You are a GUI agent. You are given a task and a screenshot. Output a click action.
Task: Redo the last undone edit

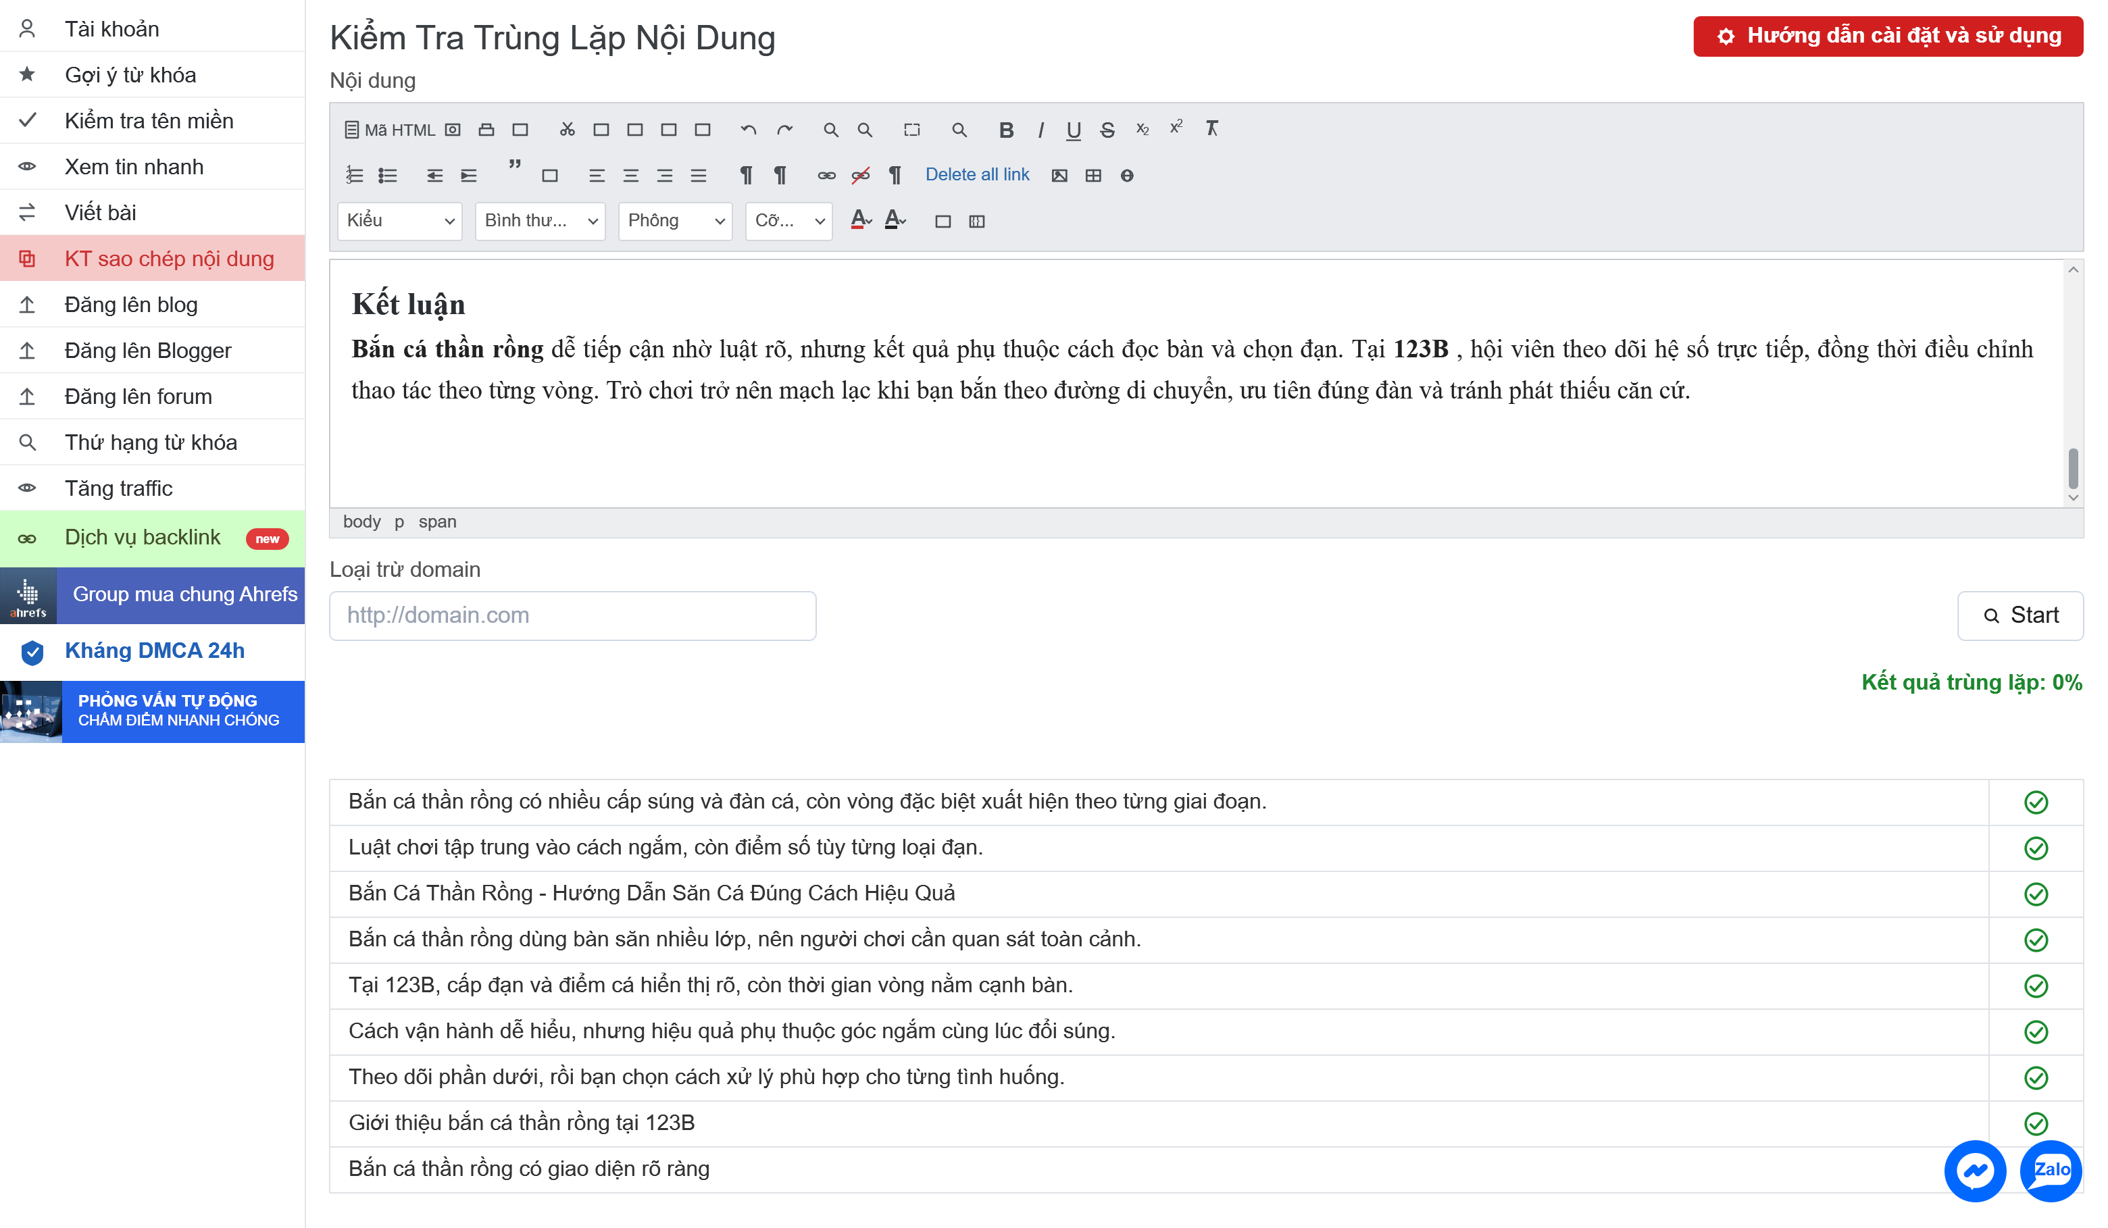click(784, 130)
